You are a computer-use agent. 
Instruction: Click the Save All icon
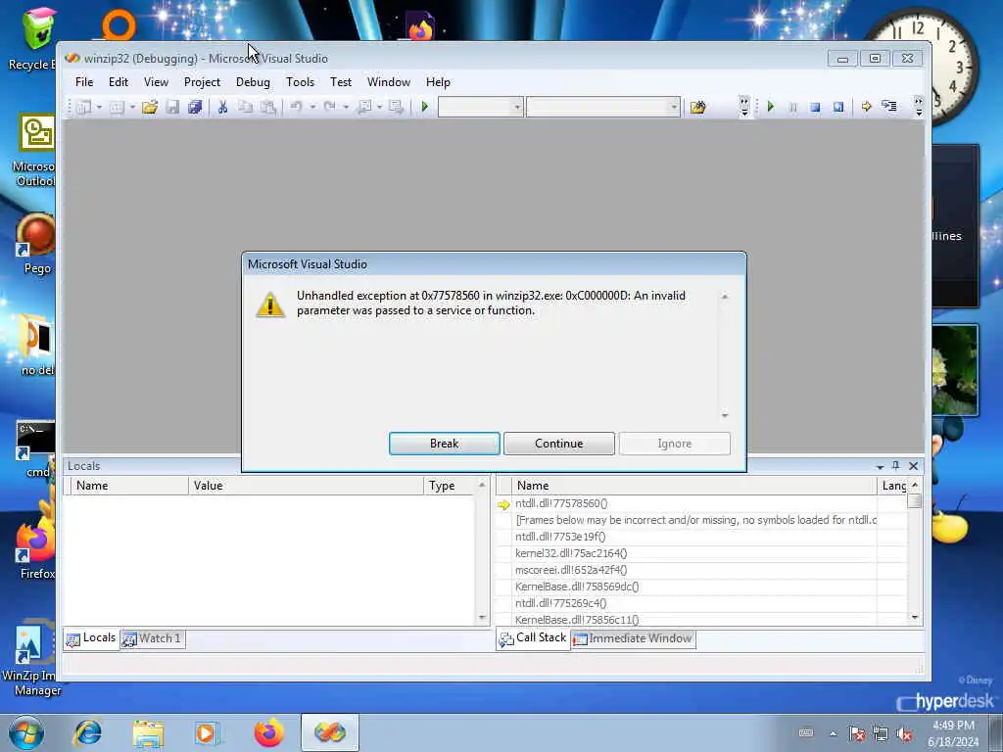tap(195, 107)
